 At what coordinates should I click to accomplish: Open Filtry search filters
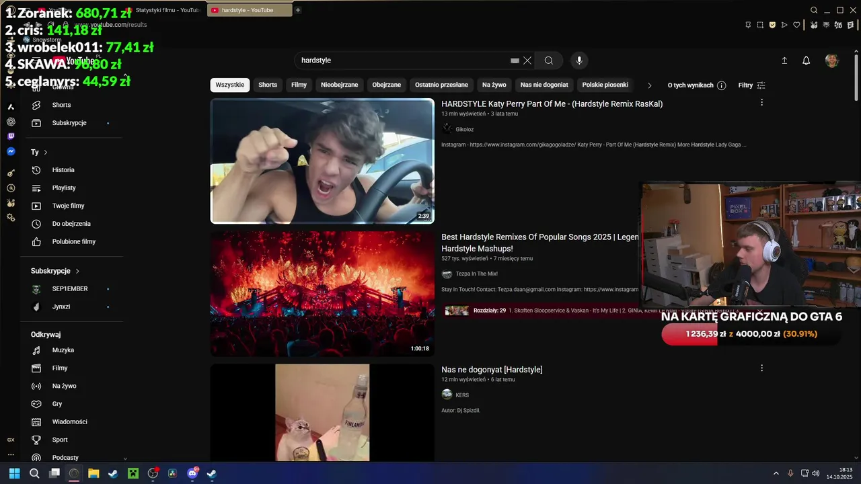(751, 85)
